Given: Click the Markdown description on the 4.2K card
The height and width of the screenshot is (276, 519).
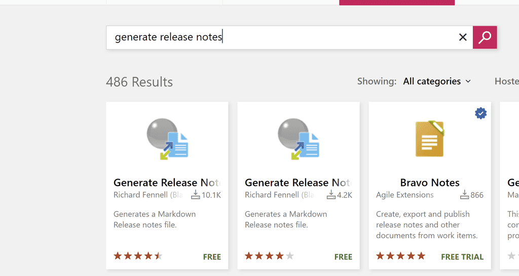Looking at the screenshot, I should tap(286, 219).
